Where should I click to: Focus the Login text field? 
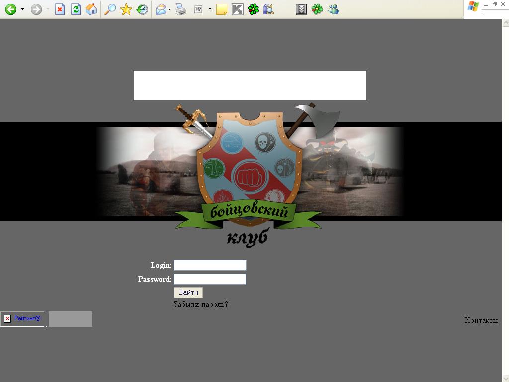coord(210,265)
